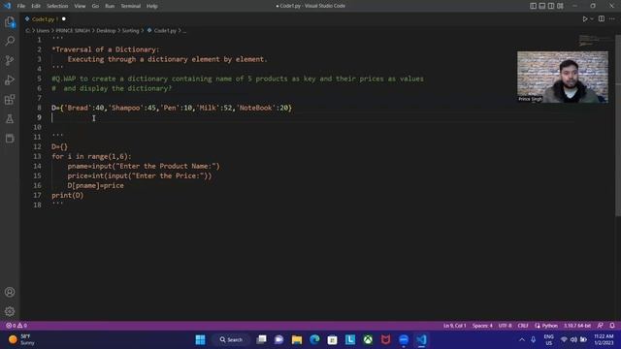This screenshot has height=349, width=621.
Task: Open the Extensions view
Action: (10, 99)
